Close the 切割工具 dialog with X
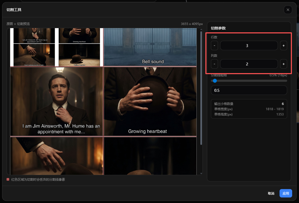 coord(288,10)
